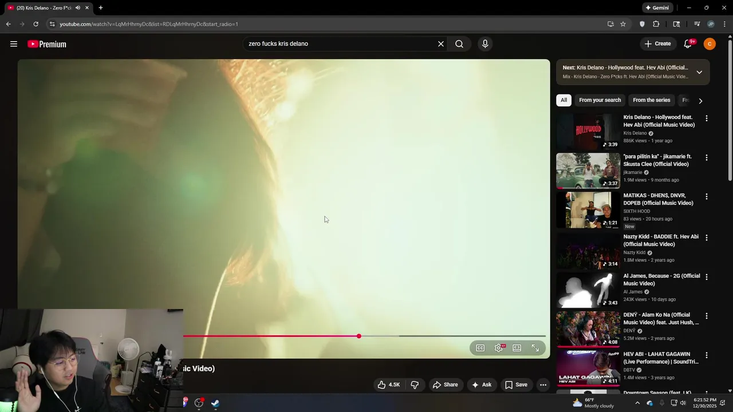Open DENŸ Alam Ko Na video title
Viewport: 733px width, 412px height.
click(661, 319)
